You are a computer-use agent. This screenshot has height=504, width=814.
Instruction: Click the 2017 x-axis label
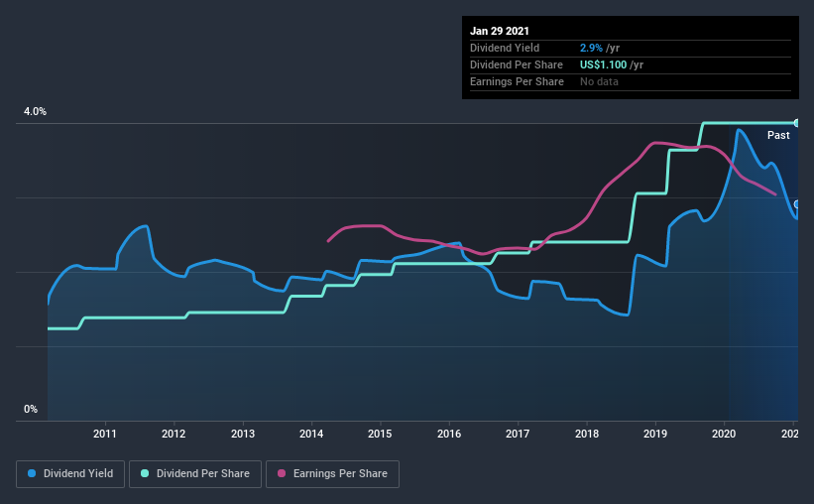tap(518, 434)
